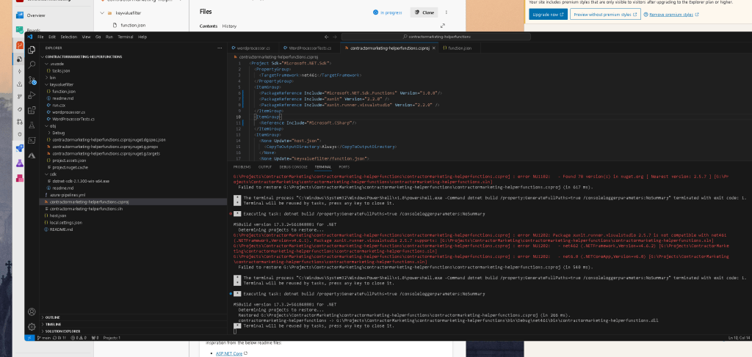The image size is (752, 357).
Task: Click the sync changes status item
Action: coord(61,338)
